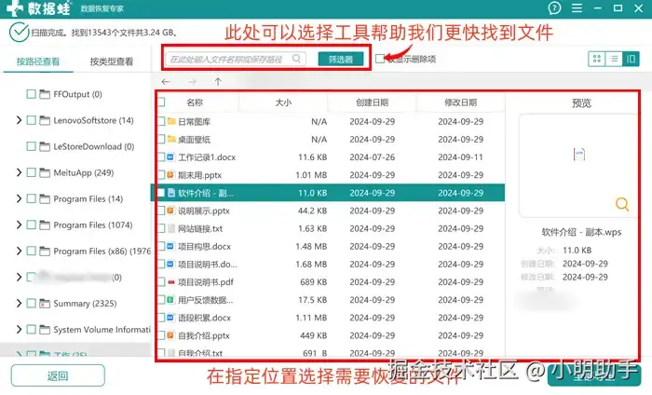652x395 pixels.
Task: Switch to list view layout
Action: click(x=614, y=59)
